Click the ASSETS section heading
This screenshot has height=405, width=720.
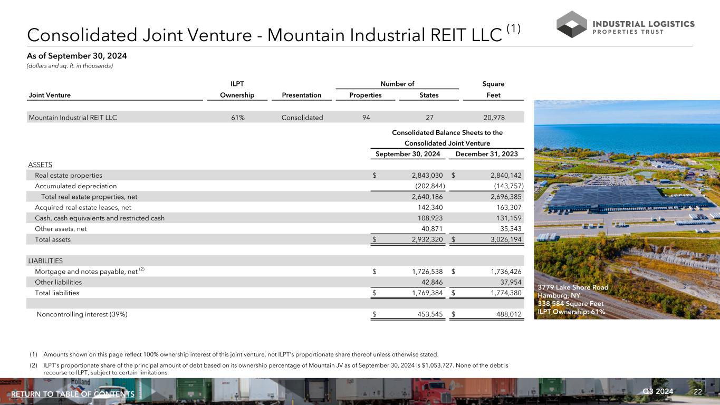coord(40,165)
